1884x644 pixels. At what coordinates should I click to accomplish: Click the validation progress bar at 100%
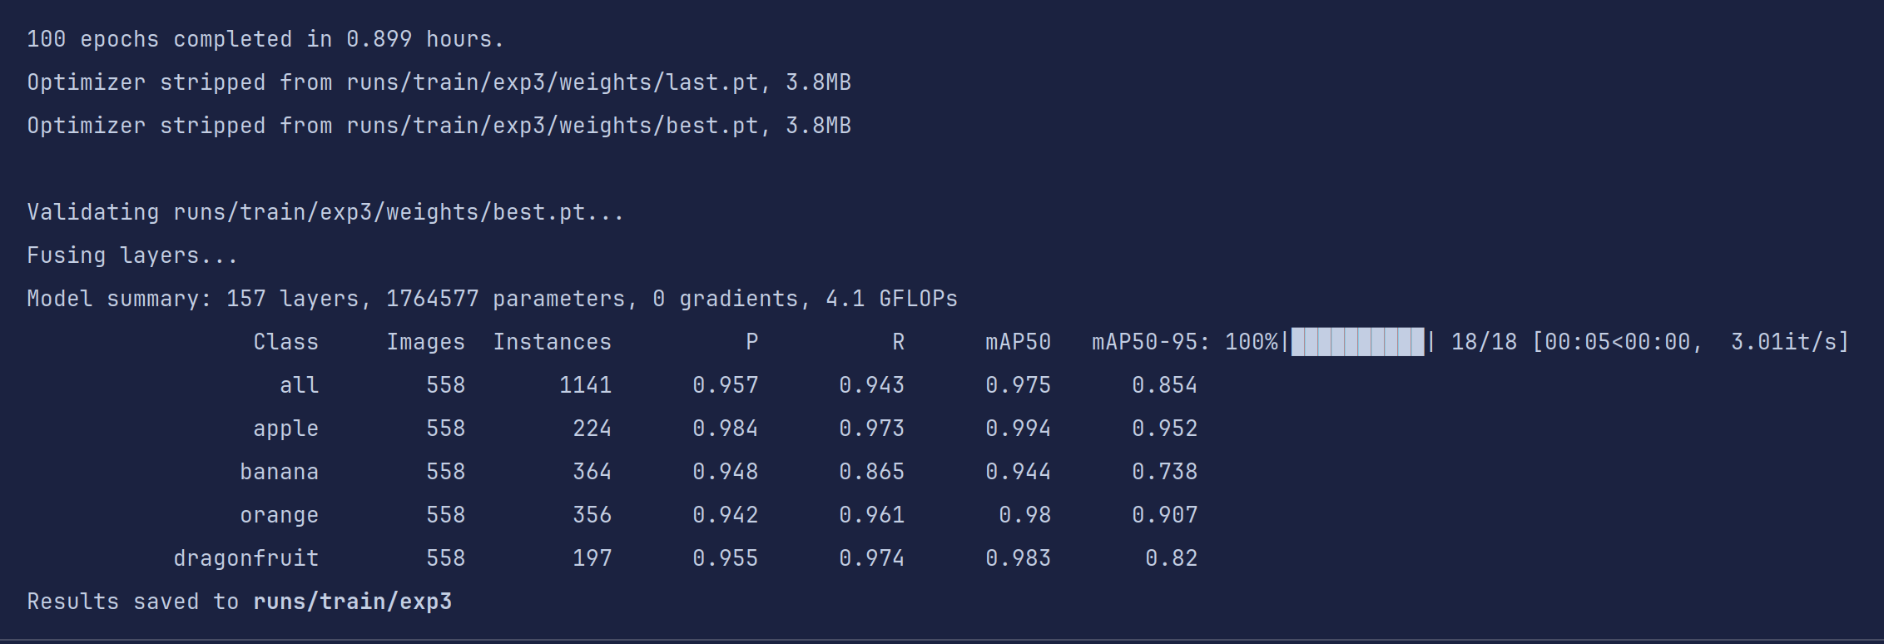(x=1357, y=342)
